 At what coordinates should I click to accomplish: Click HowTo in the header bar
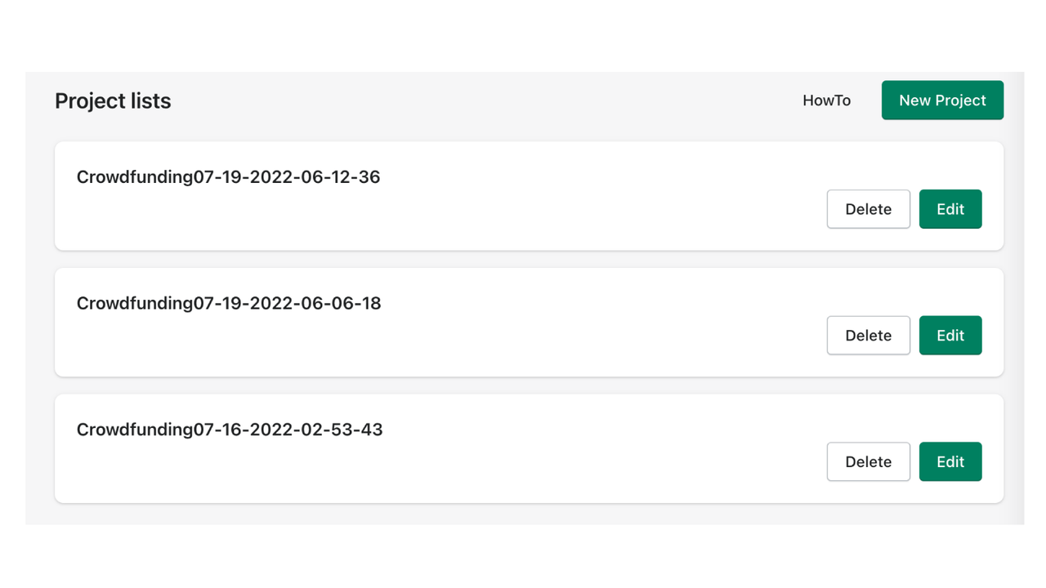point(826,100)
